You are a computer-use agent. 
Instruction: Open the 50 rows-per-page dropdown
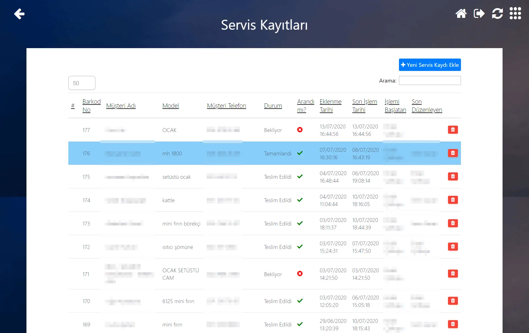coord(82,83)
